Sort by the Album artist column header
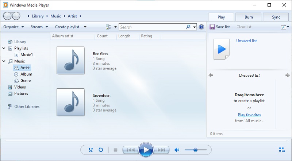292x161 pixels. [x=73, y=36]
